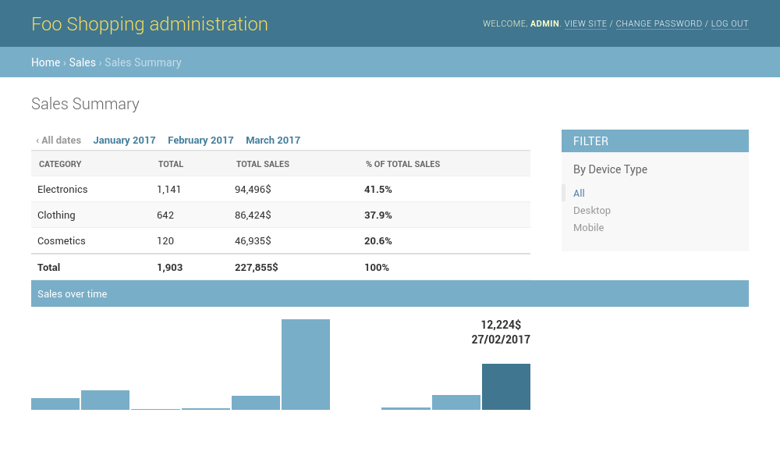
Task: Filter by February 2017
Action: point(200,141)
